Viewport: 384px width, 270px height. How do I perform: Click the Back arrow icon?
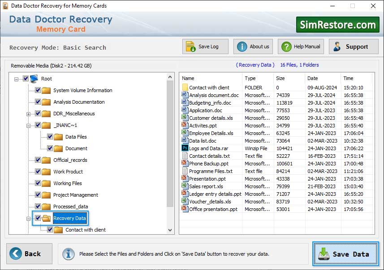pos(15,253)
